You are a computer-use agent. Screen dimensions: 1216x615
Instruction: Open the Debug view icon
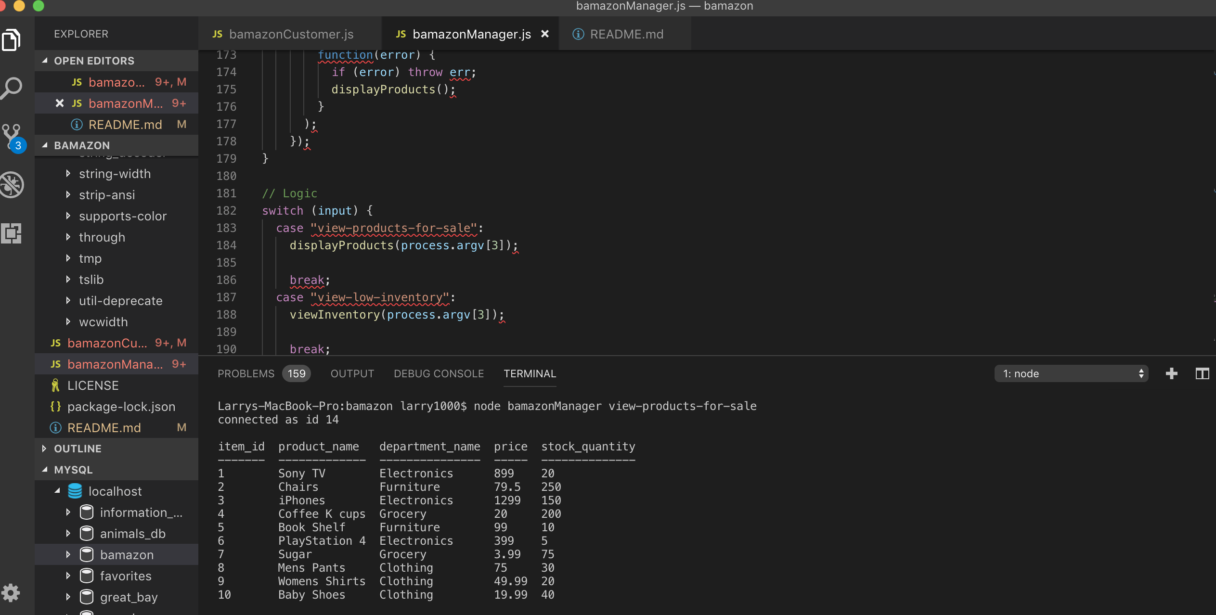click(12, 185)
